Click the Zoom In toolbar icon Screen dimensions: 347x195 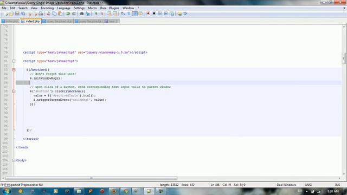click(x=96, y=14)
